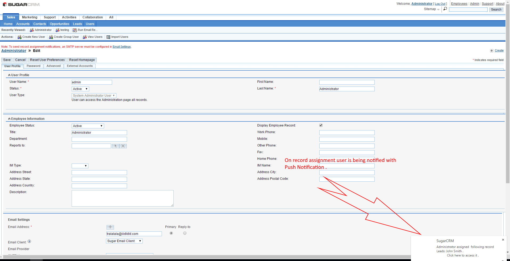Click the add email address plus icon
Image resolution: width=510 pixels, height=261 pixels.
[110, 227]
